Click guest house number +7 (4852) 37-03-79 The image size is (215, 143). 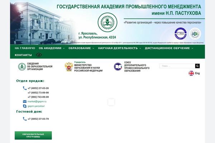click(38, 119)
